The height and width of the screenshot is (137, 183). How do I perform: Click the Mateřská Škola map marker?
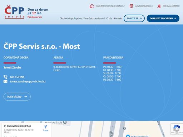click(x=65, y=122)
